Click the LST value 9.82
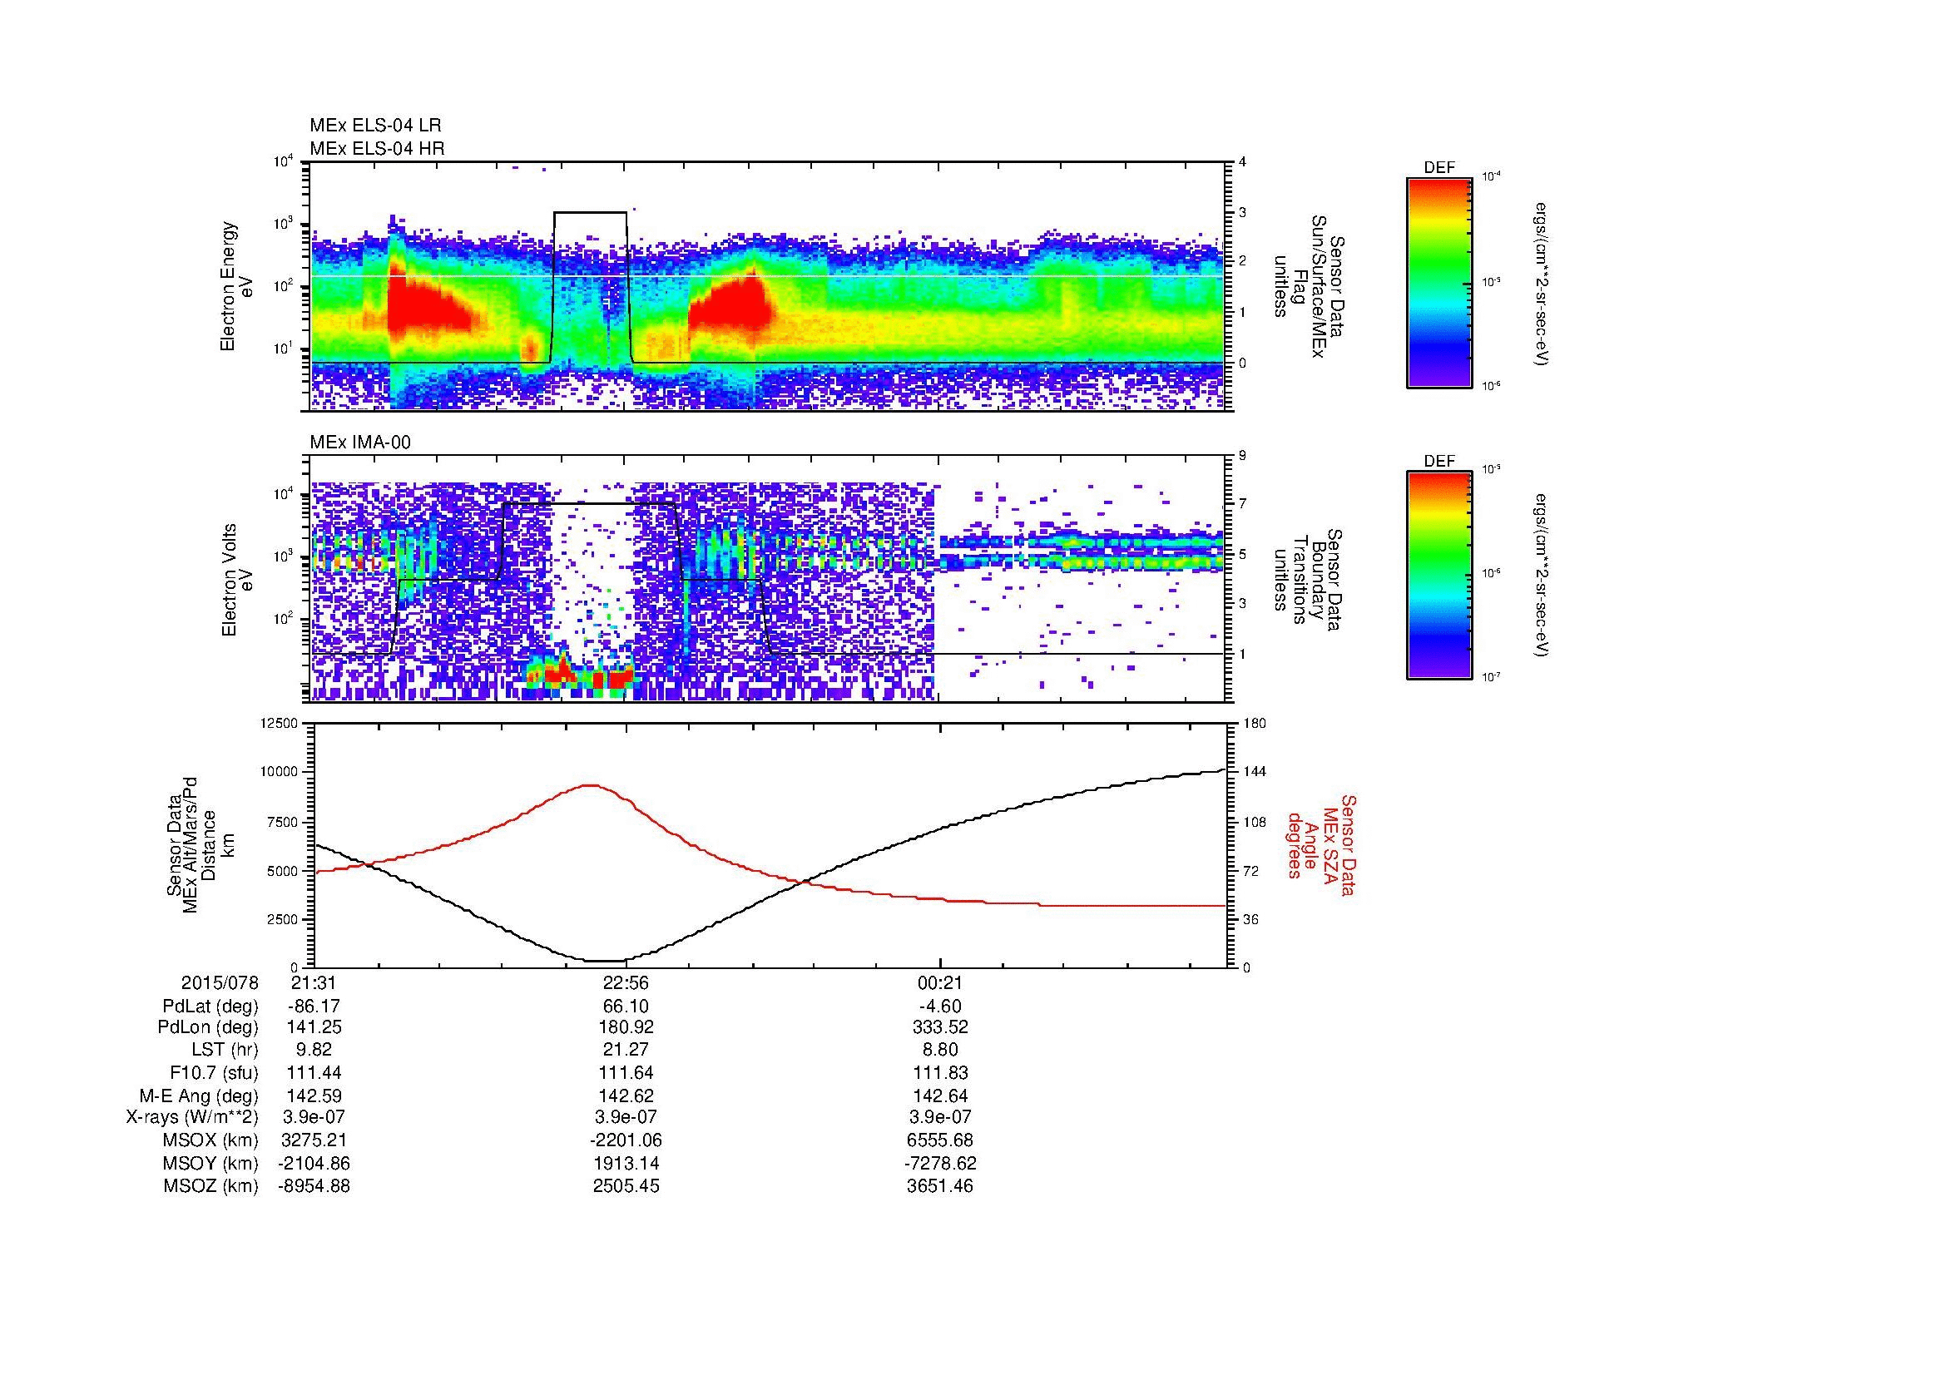This screenshot has width=1946, height=1375. 314,1051
